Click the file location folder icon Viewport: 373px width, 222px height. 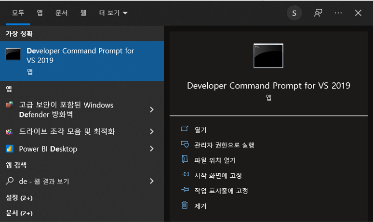click(x=185, y=159)
